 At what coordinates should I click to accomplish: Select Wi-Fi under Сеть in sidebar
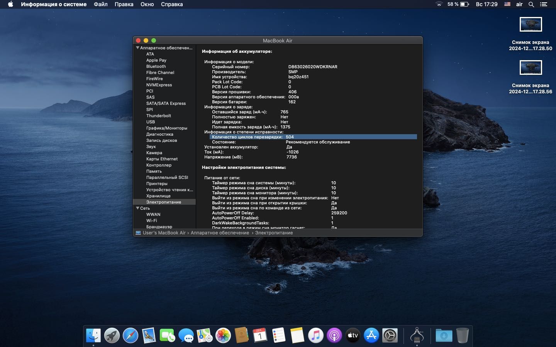coord(152,221)
